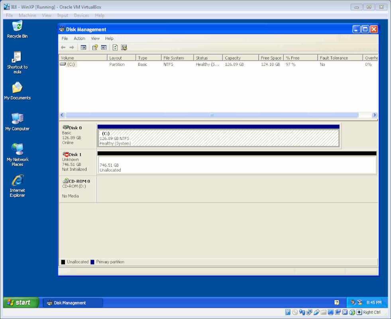Click the volume list horizontal scrollbar thumb
The height and width of the screenshot is (319, 391).
coord(212,115)
